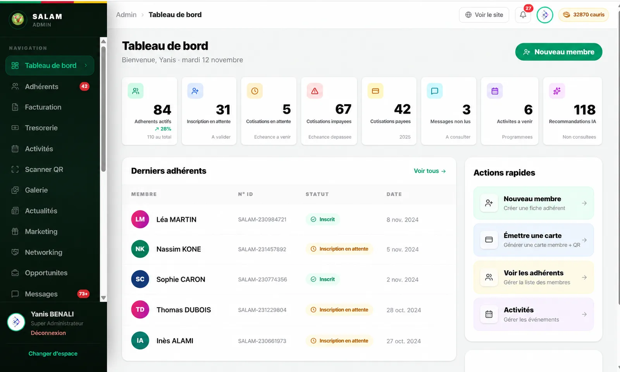This screenshot has width=620, height=372.
Task: Click the Recommandations IA sparkle icon
Action: pyautogui.click(x=557, y=91)
